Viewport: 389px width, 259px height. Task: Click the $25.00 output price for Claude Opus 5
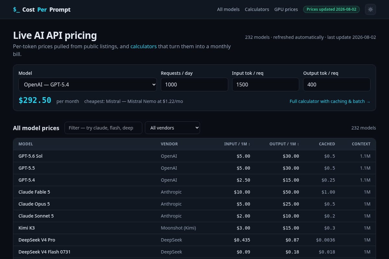pyautogui.click(x=291, y=204)
